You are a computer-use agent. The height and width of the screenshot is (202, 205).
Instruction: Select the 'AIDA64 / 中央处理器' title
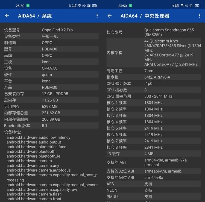[145, 16]
